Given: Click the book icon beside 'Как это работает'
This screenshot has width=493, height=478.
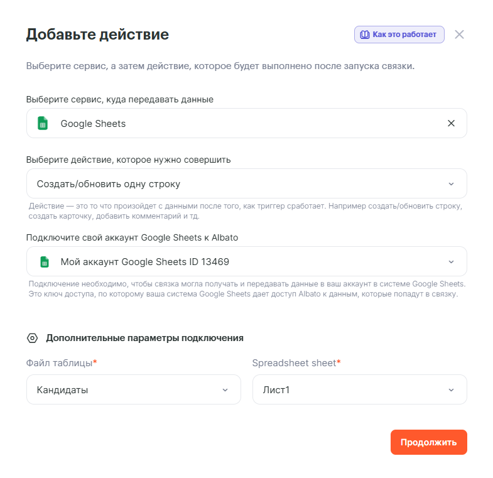Looking at the screenshot, I should [364, 35].
